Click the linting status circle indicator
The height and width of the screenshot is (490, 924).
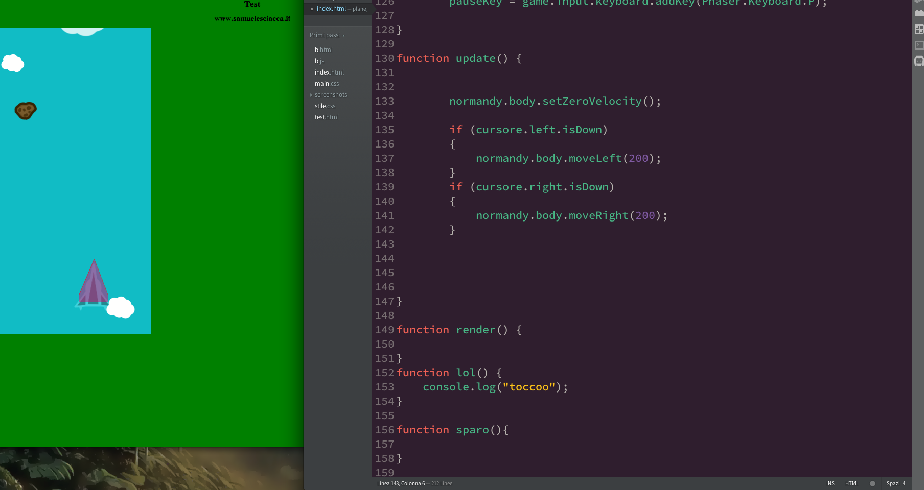coord(872,483)
